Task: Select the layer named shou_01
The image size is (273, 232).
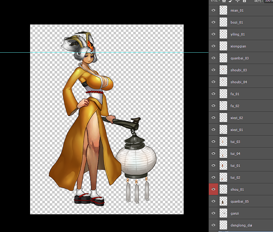Action: (x=237, y=189)
